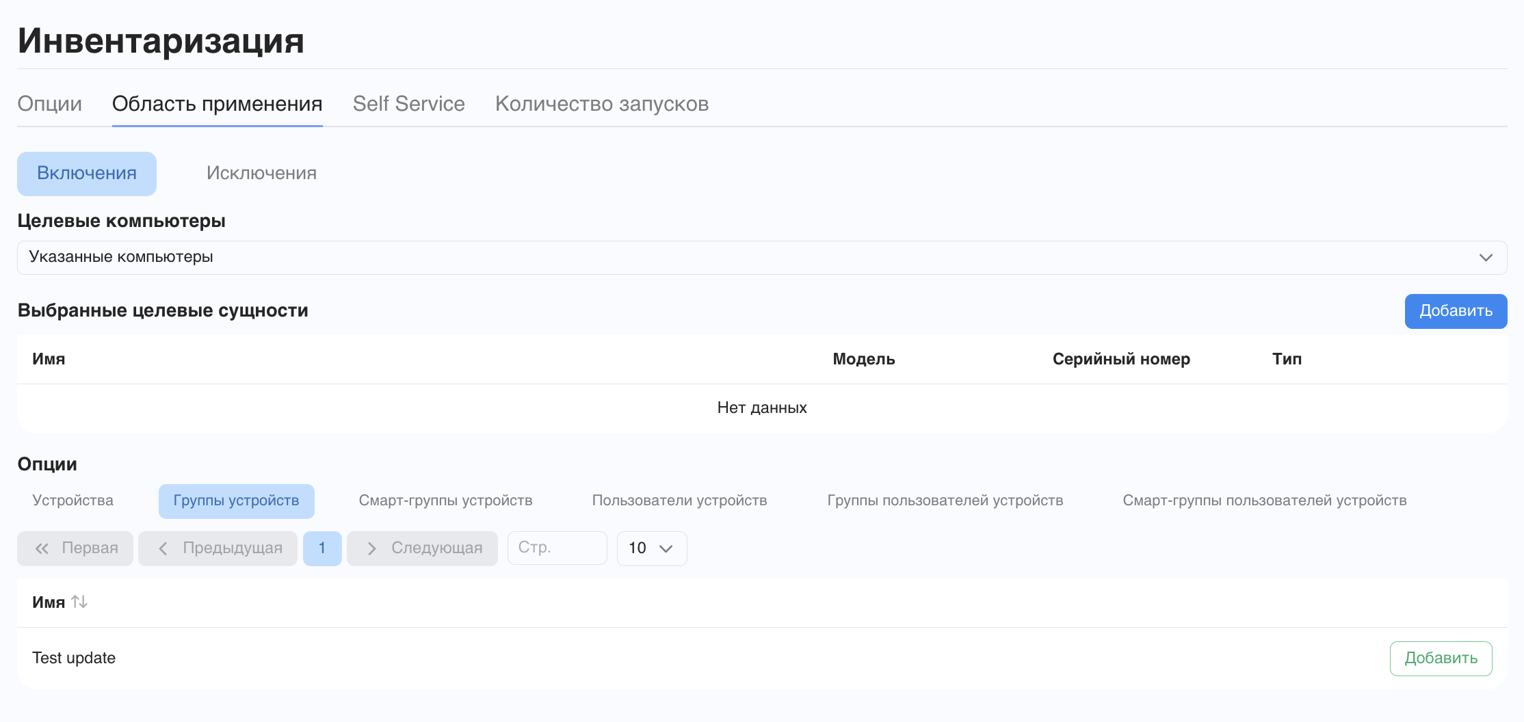Click the Модель column header
1524x722 pixels.
[x=863, y=359]
